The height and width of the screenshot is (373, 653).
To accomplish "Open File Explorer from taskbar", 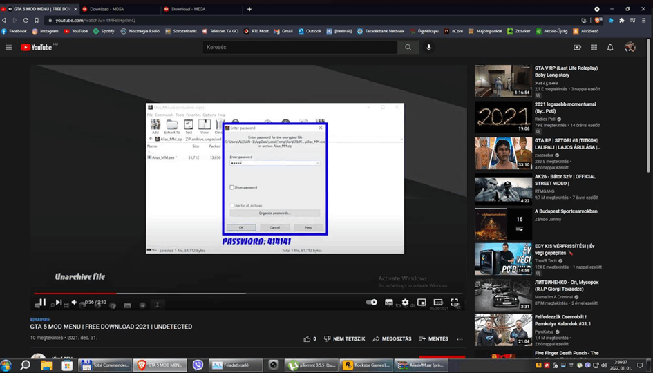I will 46,365.
